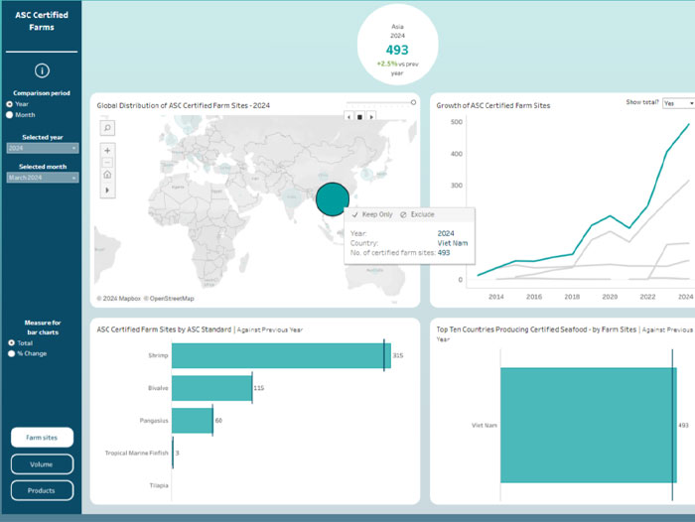Screen dimensions: 695x522
Task: Choose % Change measure for bar charts
Action: point(10,354)
